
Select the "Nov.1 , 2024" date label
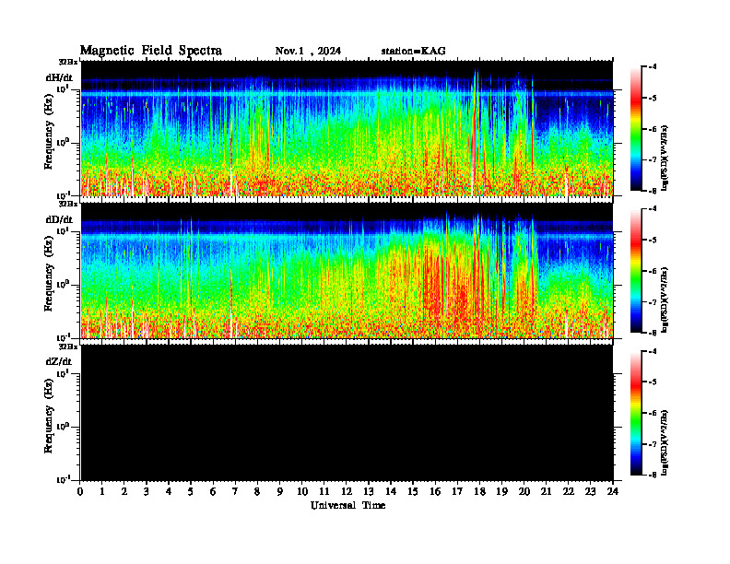tap(308, 52)
